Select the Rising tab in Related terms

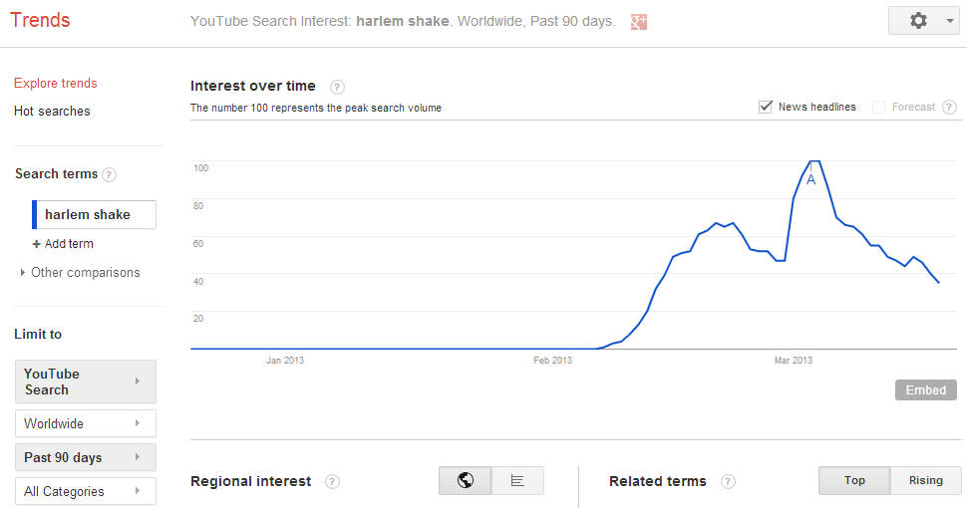coord(926,480)
